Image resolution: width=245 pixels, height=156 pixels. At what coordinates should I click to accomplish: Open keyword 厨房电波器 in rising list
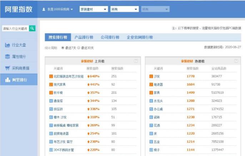click(x=61, y=134)
